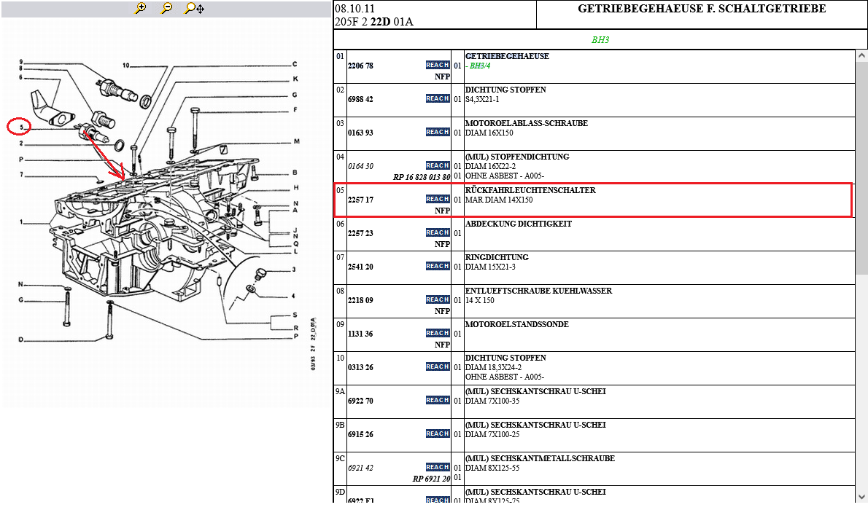Viewport: 868px width, 510px height.
Task: Click REACH icon on highlighted row 2257 17
Action: point(438,199)
